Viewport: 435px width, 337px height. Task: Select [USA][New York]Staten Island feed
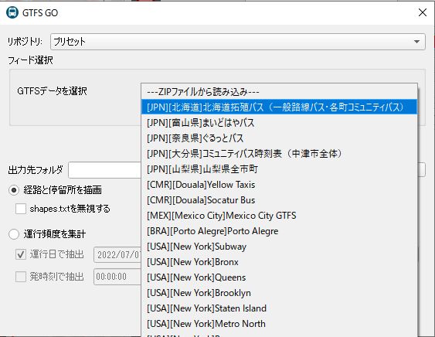279,308
